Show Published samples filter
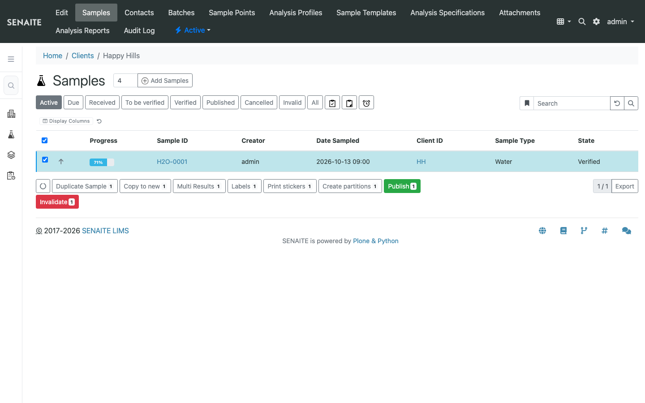Screen dimensions: 645x403 [220, 103]
